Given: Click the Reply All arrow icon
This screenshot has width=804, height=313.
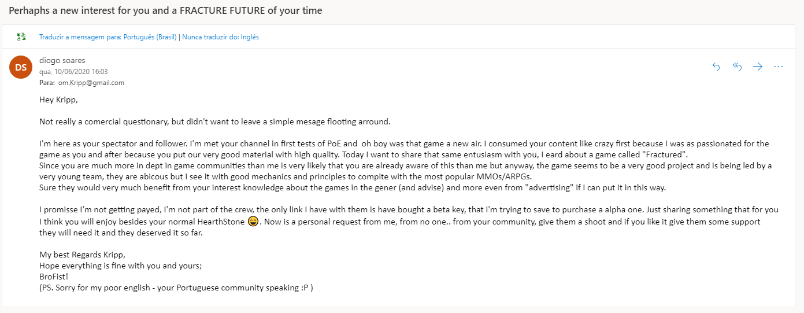Looking at the screenshot, I should pyautogui.click(x=737, y=67).
